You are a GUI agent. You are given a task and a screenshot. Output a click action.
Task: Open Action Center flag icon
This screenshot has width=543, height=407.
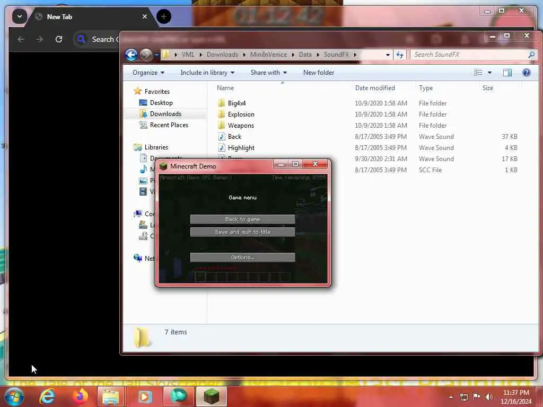coord(476,397)
